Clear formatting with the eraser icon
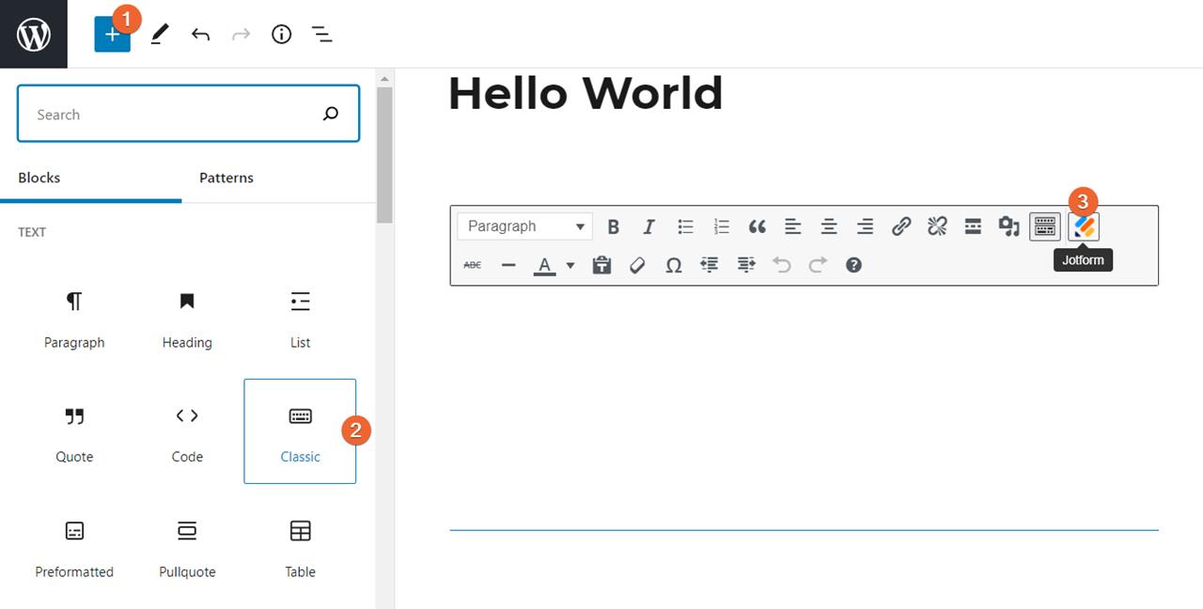The height and width of the screenshot is (609, 1203). [637, 265]
